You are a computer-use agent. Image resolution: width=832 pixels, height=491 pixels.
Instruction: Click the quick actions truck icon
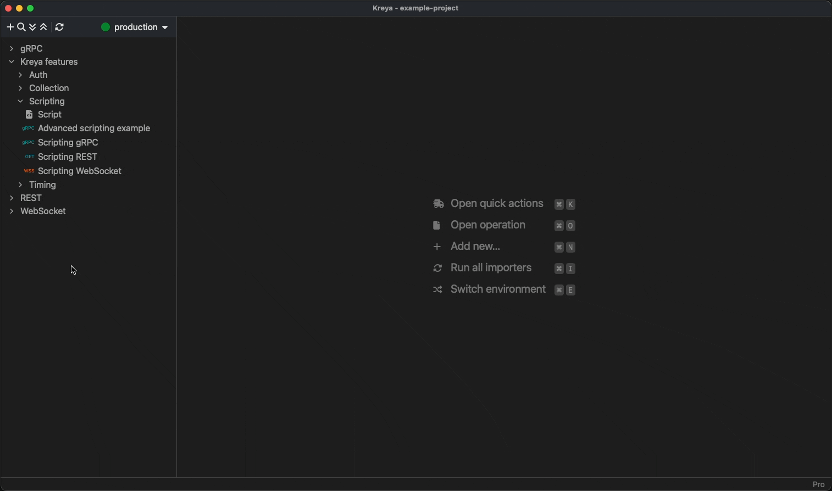click(x=438, y=204)
